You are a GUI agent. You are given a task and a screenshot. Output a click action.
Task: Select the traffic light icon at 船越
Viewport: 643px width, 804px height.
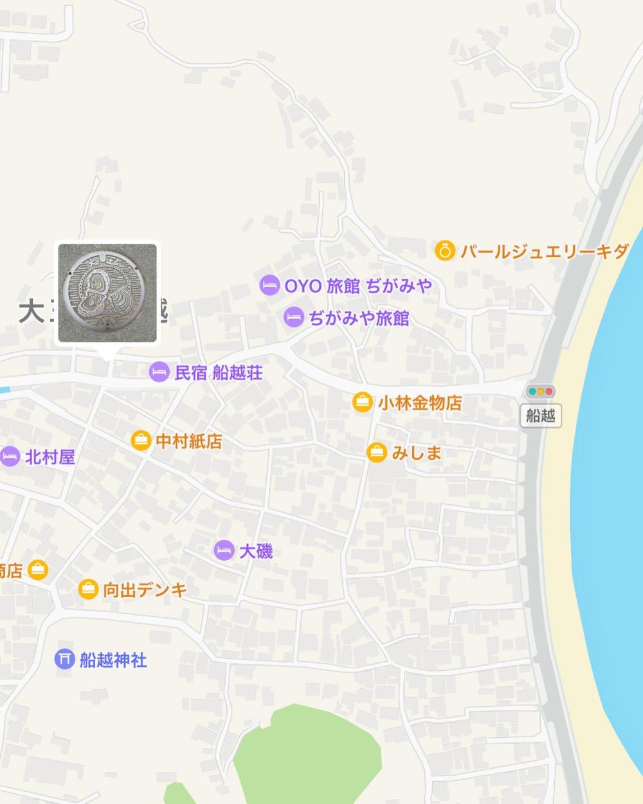tap(540, 392)
